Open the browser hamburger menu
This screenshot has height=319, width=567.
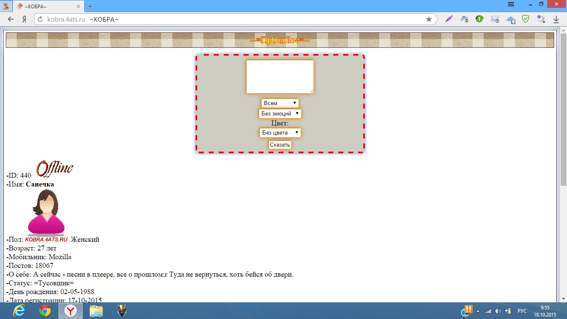511,4
